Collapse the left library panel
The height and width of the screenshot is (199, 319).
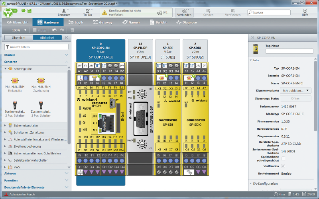(x=66, y=37)
